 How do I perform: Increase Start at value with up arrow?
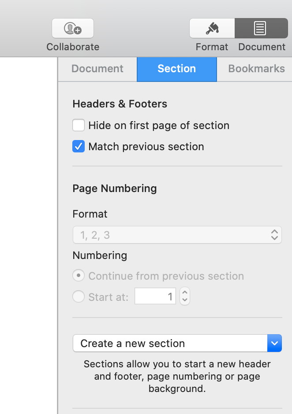click(185, 293)
